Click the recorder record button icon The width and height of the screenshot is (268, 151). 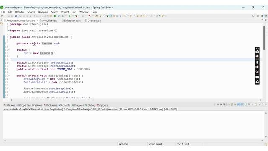point(257,56)
